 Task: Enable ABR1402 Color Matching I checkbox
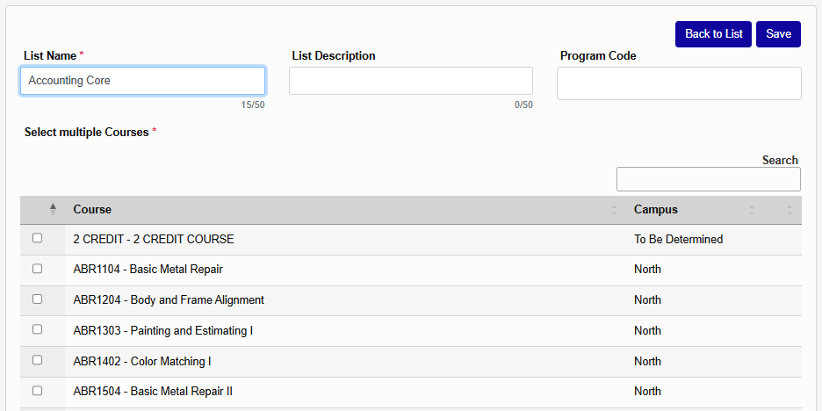37,360
